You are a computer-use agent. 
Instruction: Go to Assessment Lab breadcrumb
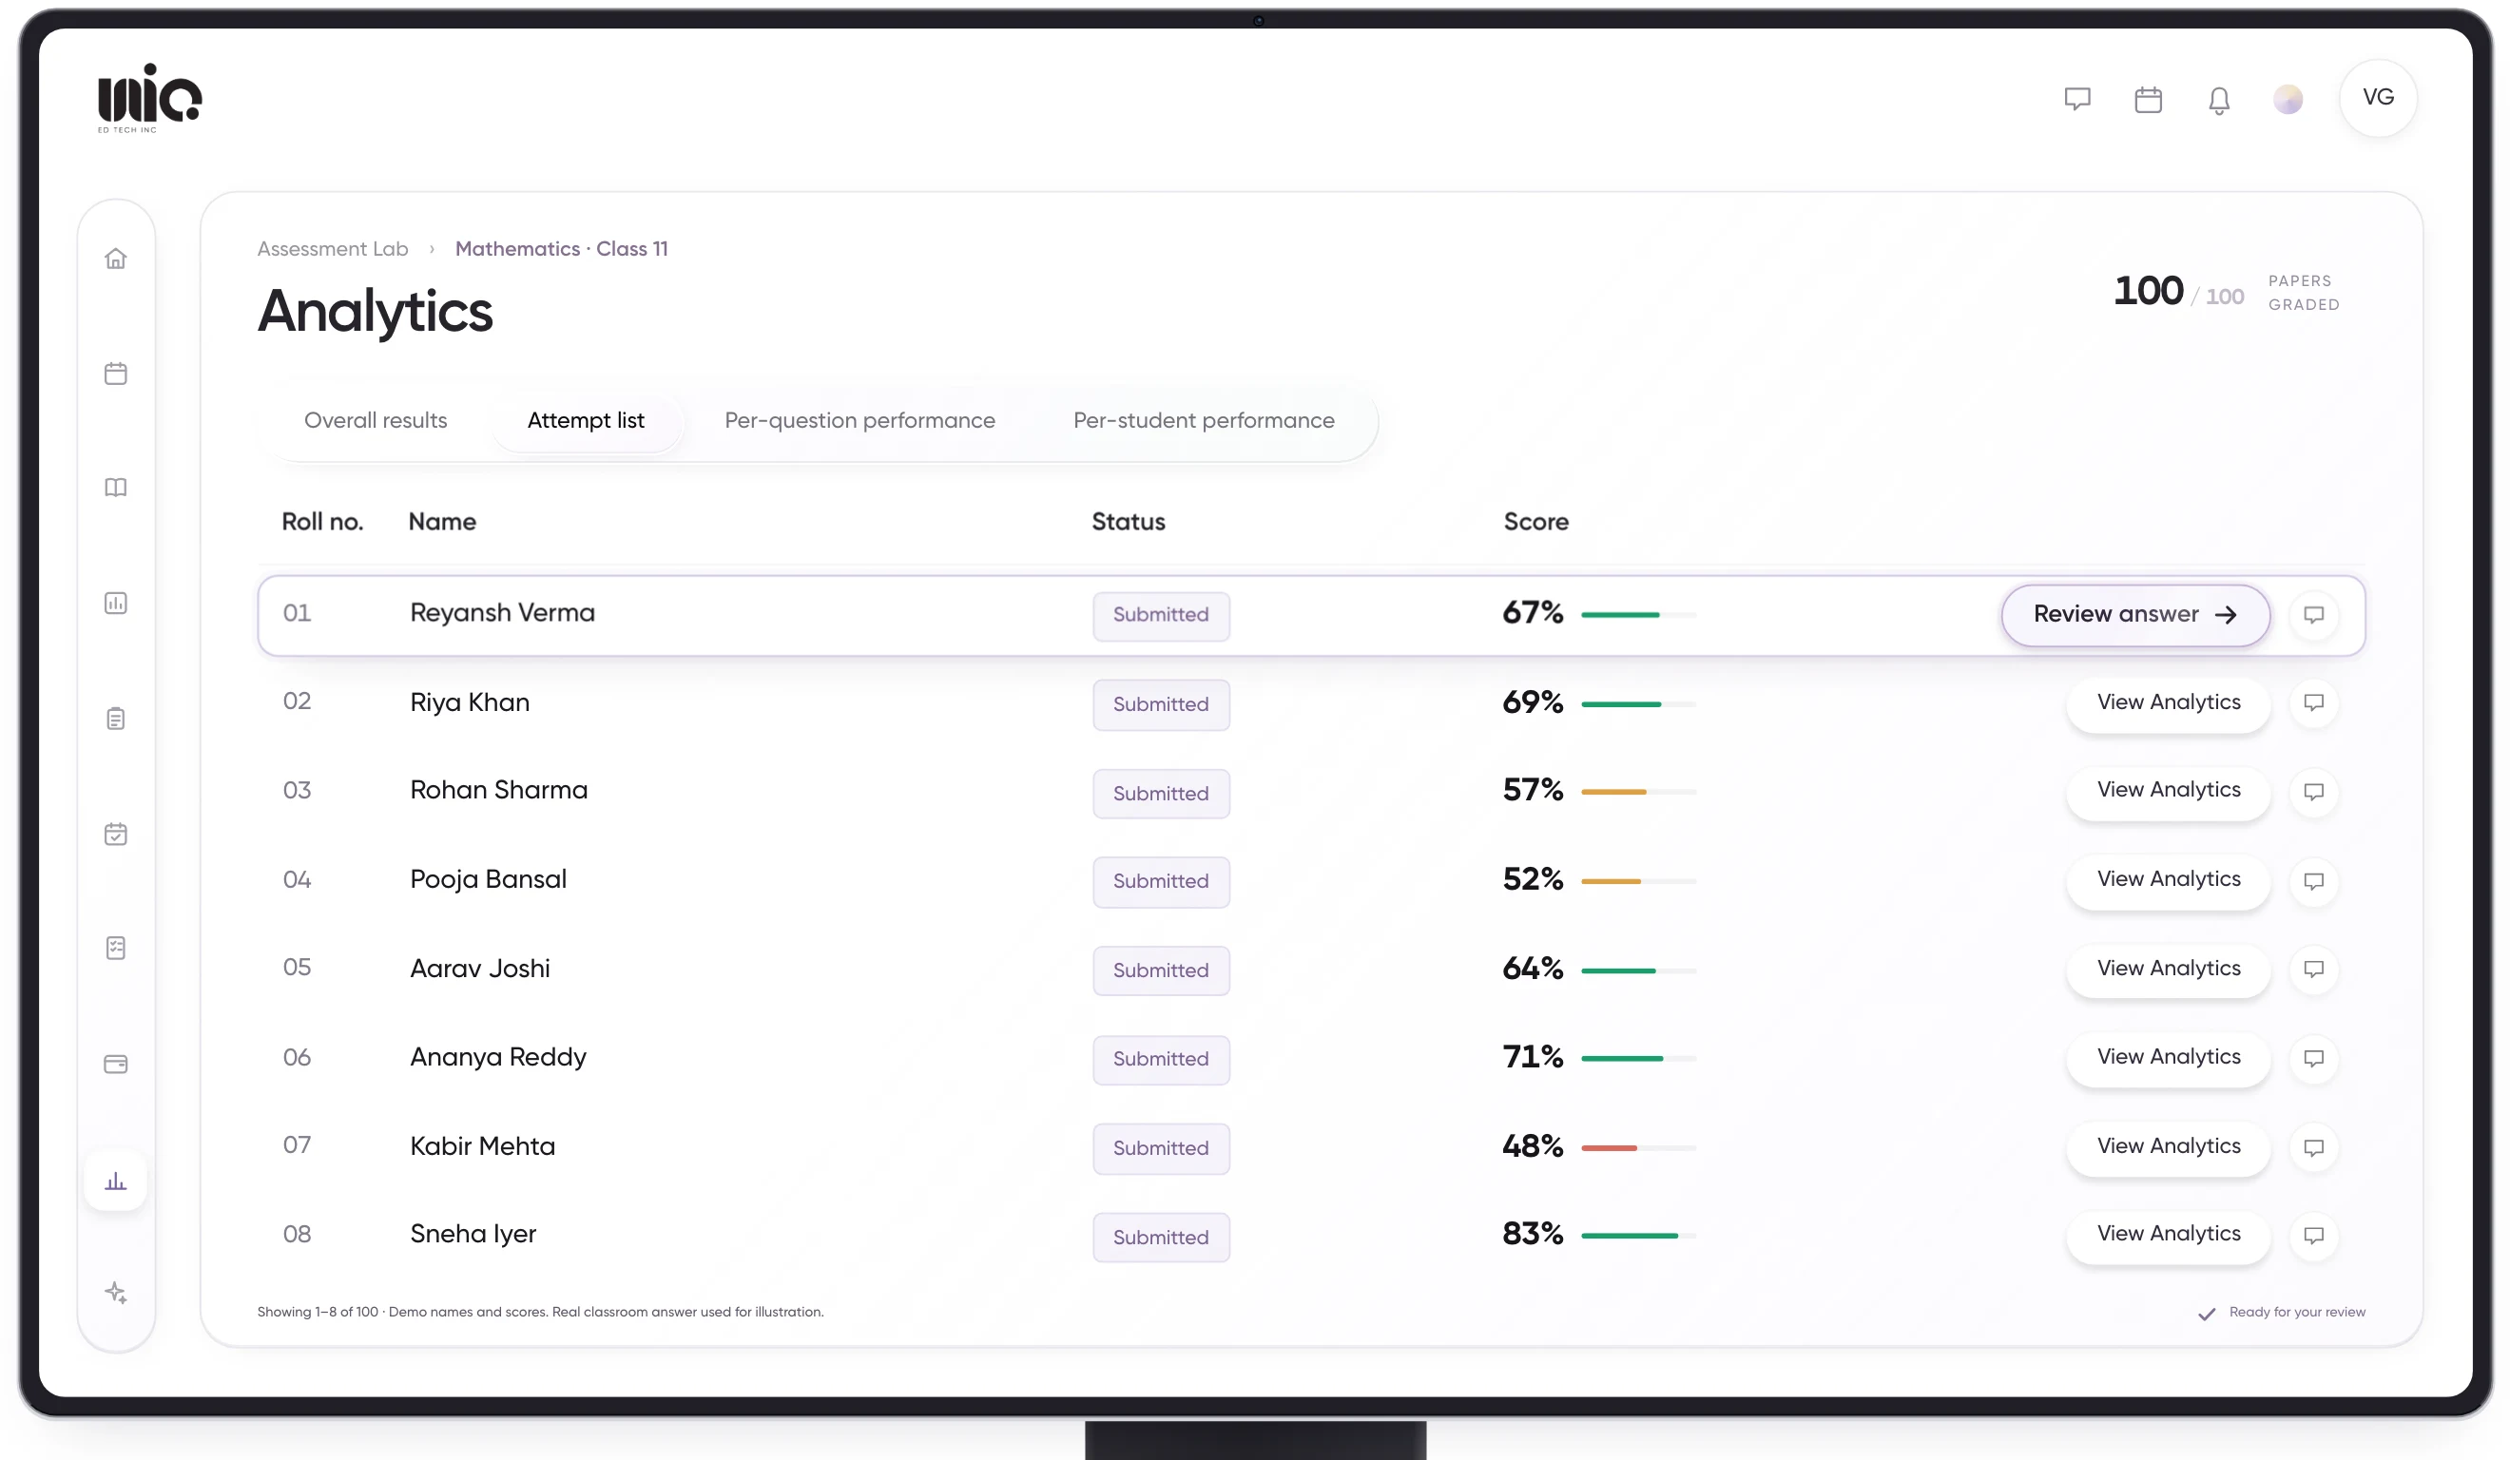333,249
